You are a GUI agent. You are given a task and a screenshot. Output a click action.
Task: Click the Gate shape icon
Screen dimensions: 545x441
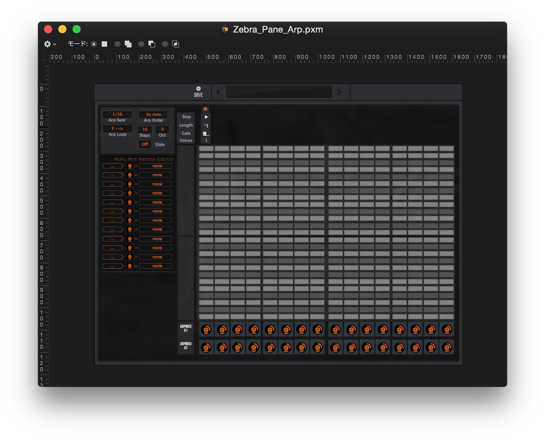click(206, 134)
